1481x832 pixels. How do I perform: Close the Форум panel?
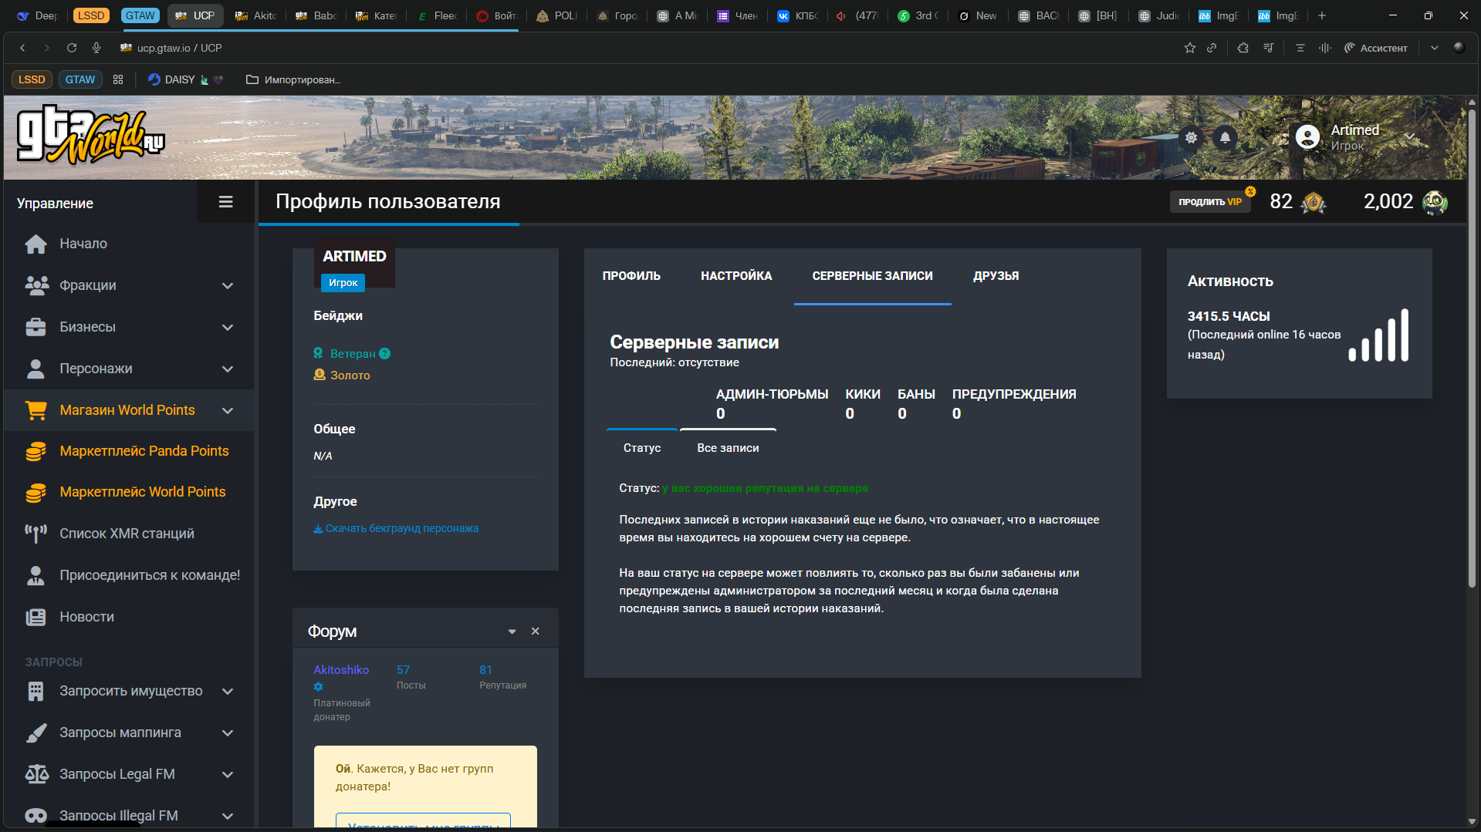pos(536,632)
